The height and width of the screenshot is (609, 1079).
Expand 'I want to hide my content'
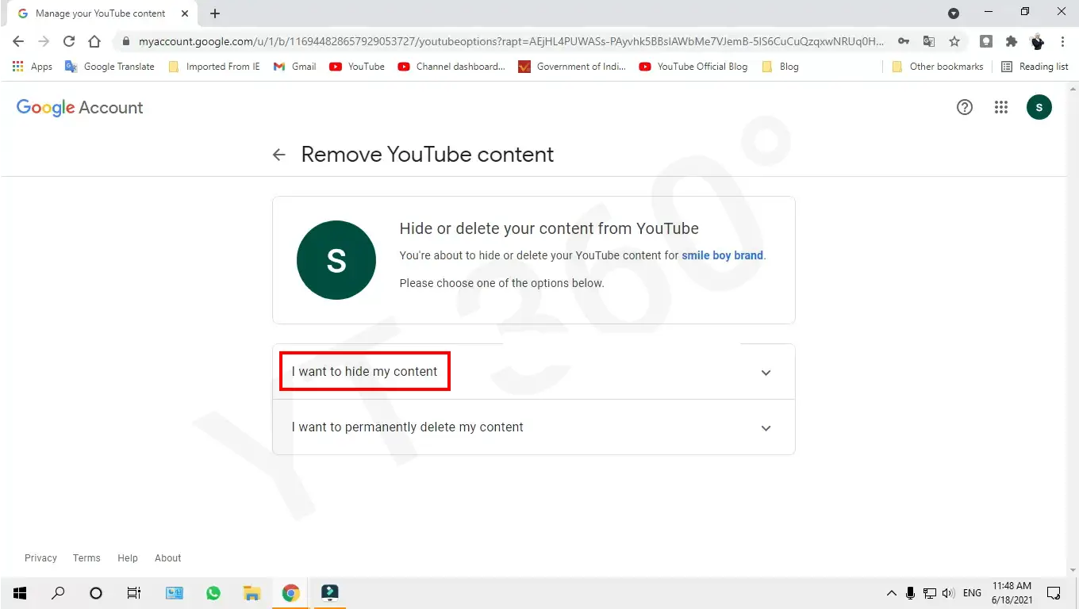[x=533, y=372]
